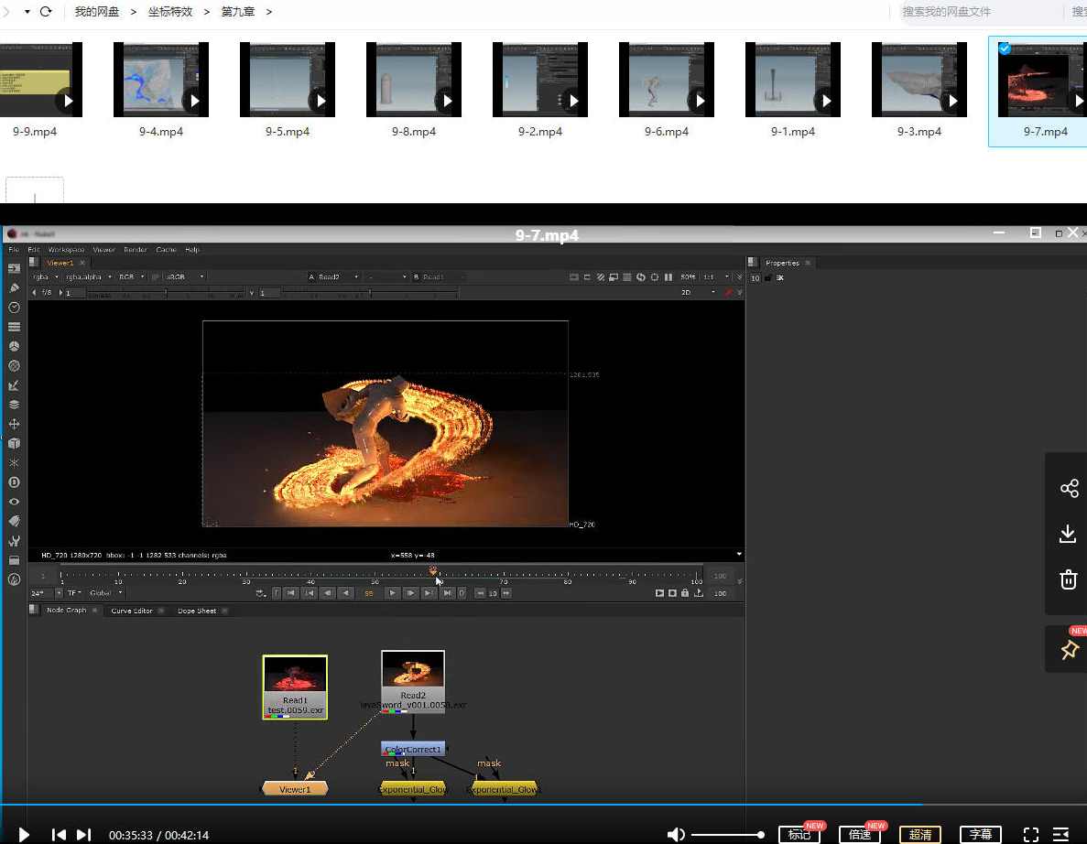Open the 2D view mode dropdown
The image size is (1087, 844).
[698, 292]
